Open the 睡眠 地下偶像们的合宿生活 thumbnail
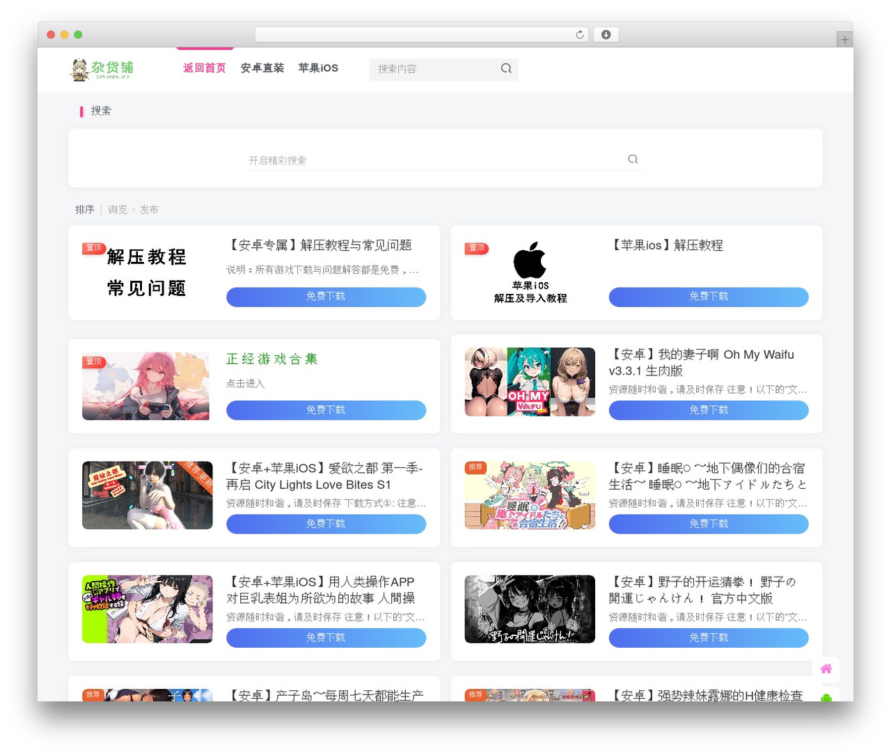This screenshot has width=891, height=755. [530, 495]
